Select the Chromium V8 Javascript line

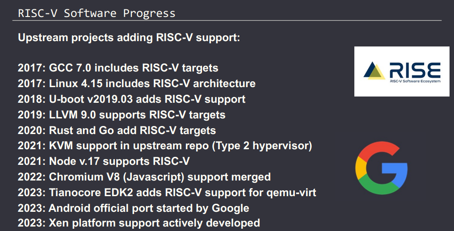(x=144, y=177)
